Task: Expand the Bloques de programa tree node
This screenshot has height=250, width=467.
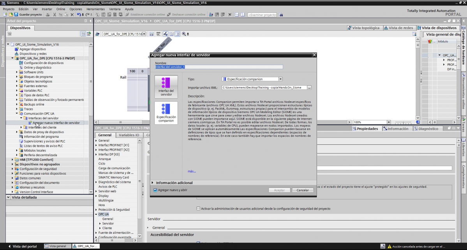Action: click(x=17, y=76)
